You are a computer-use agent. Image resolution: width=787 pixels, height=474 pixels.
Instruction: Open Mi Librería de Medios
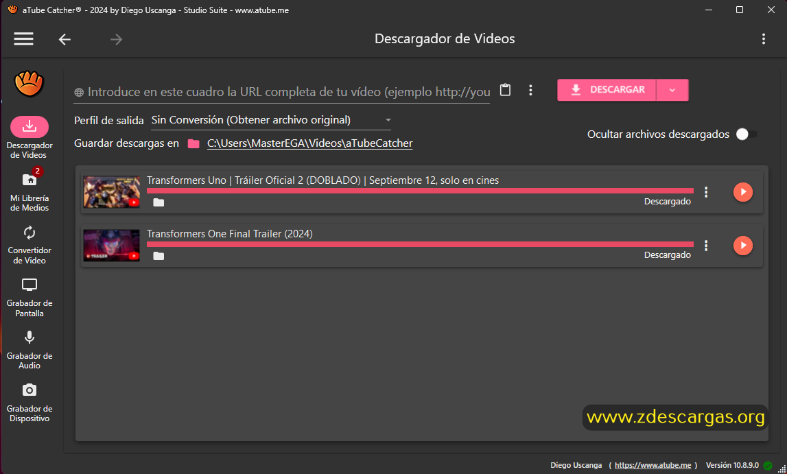pyautogui.click(x=30, y=189)
